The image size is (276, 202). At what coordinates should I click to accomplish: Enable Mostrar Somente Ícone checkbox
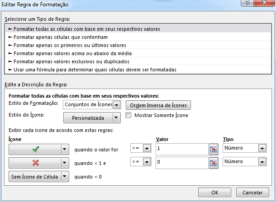coord(128,115)
